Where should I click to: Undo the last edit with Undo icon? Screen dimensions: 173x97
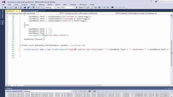coord(33,7)
